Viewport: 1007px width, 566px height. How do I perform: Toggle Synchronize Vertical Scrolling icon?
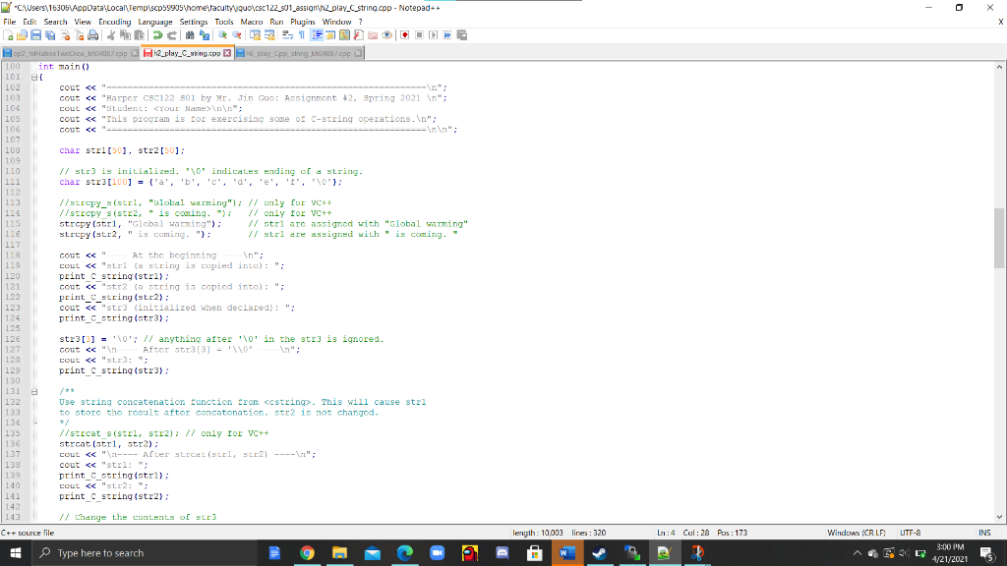[x=256, y=35]
